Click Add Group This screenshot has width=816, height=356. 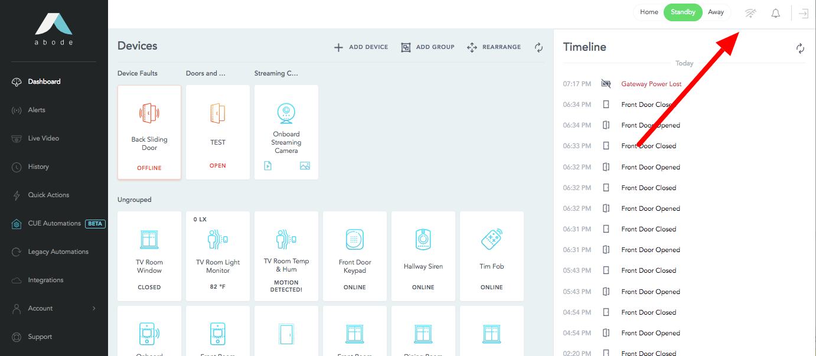click(x=428, y=47)
